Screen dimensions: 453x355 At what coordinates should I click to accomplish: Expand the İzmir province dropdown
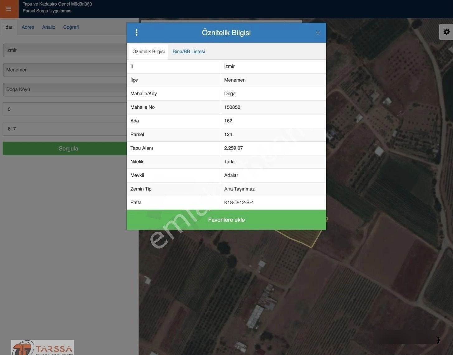(65, 50)
